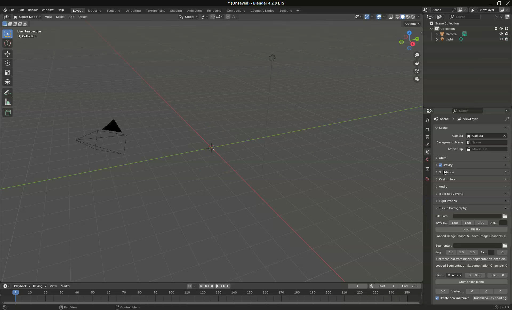
Task: Switch to the Shading workspace tab
Action: [176, 11]
